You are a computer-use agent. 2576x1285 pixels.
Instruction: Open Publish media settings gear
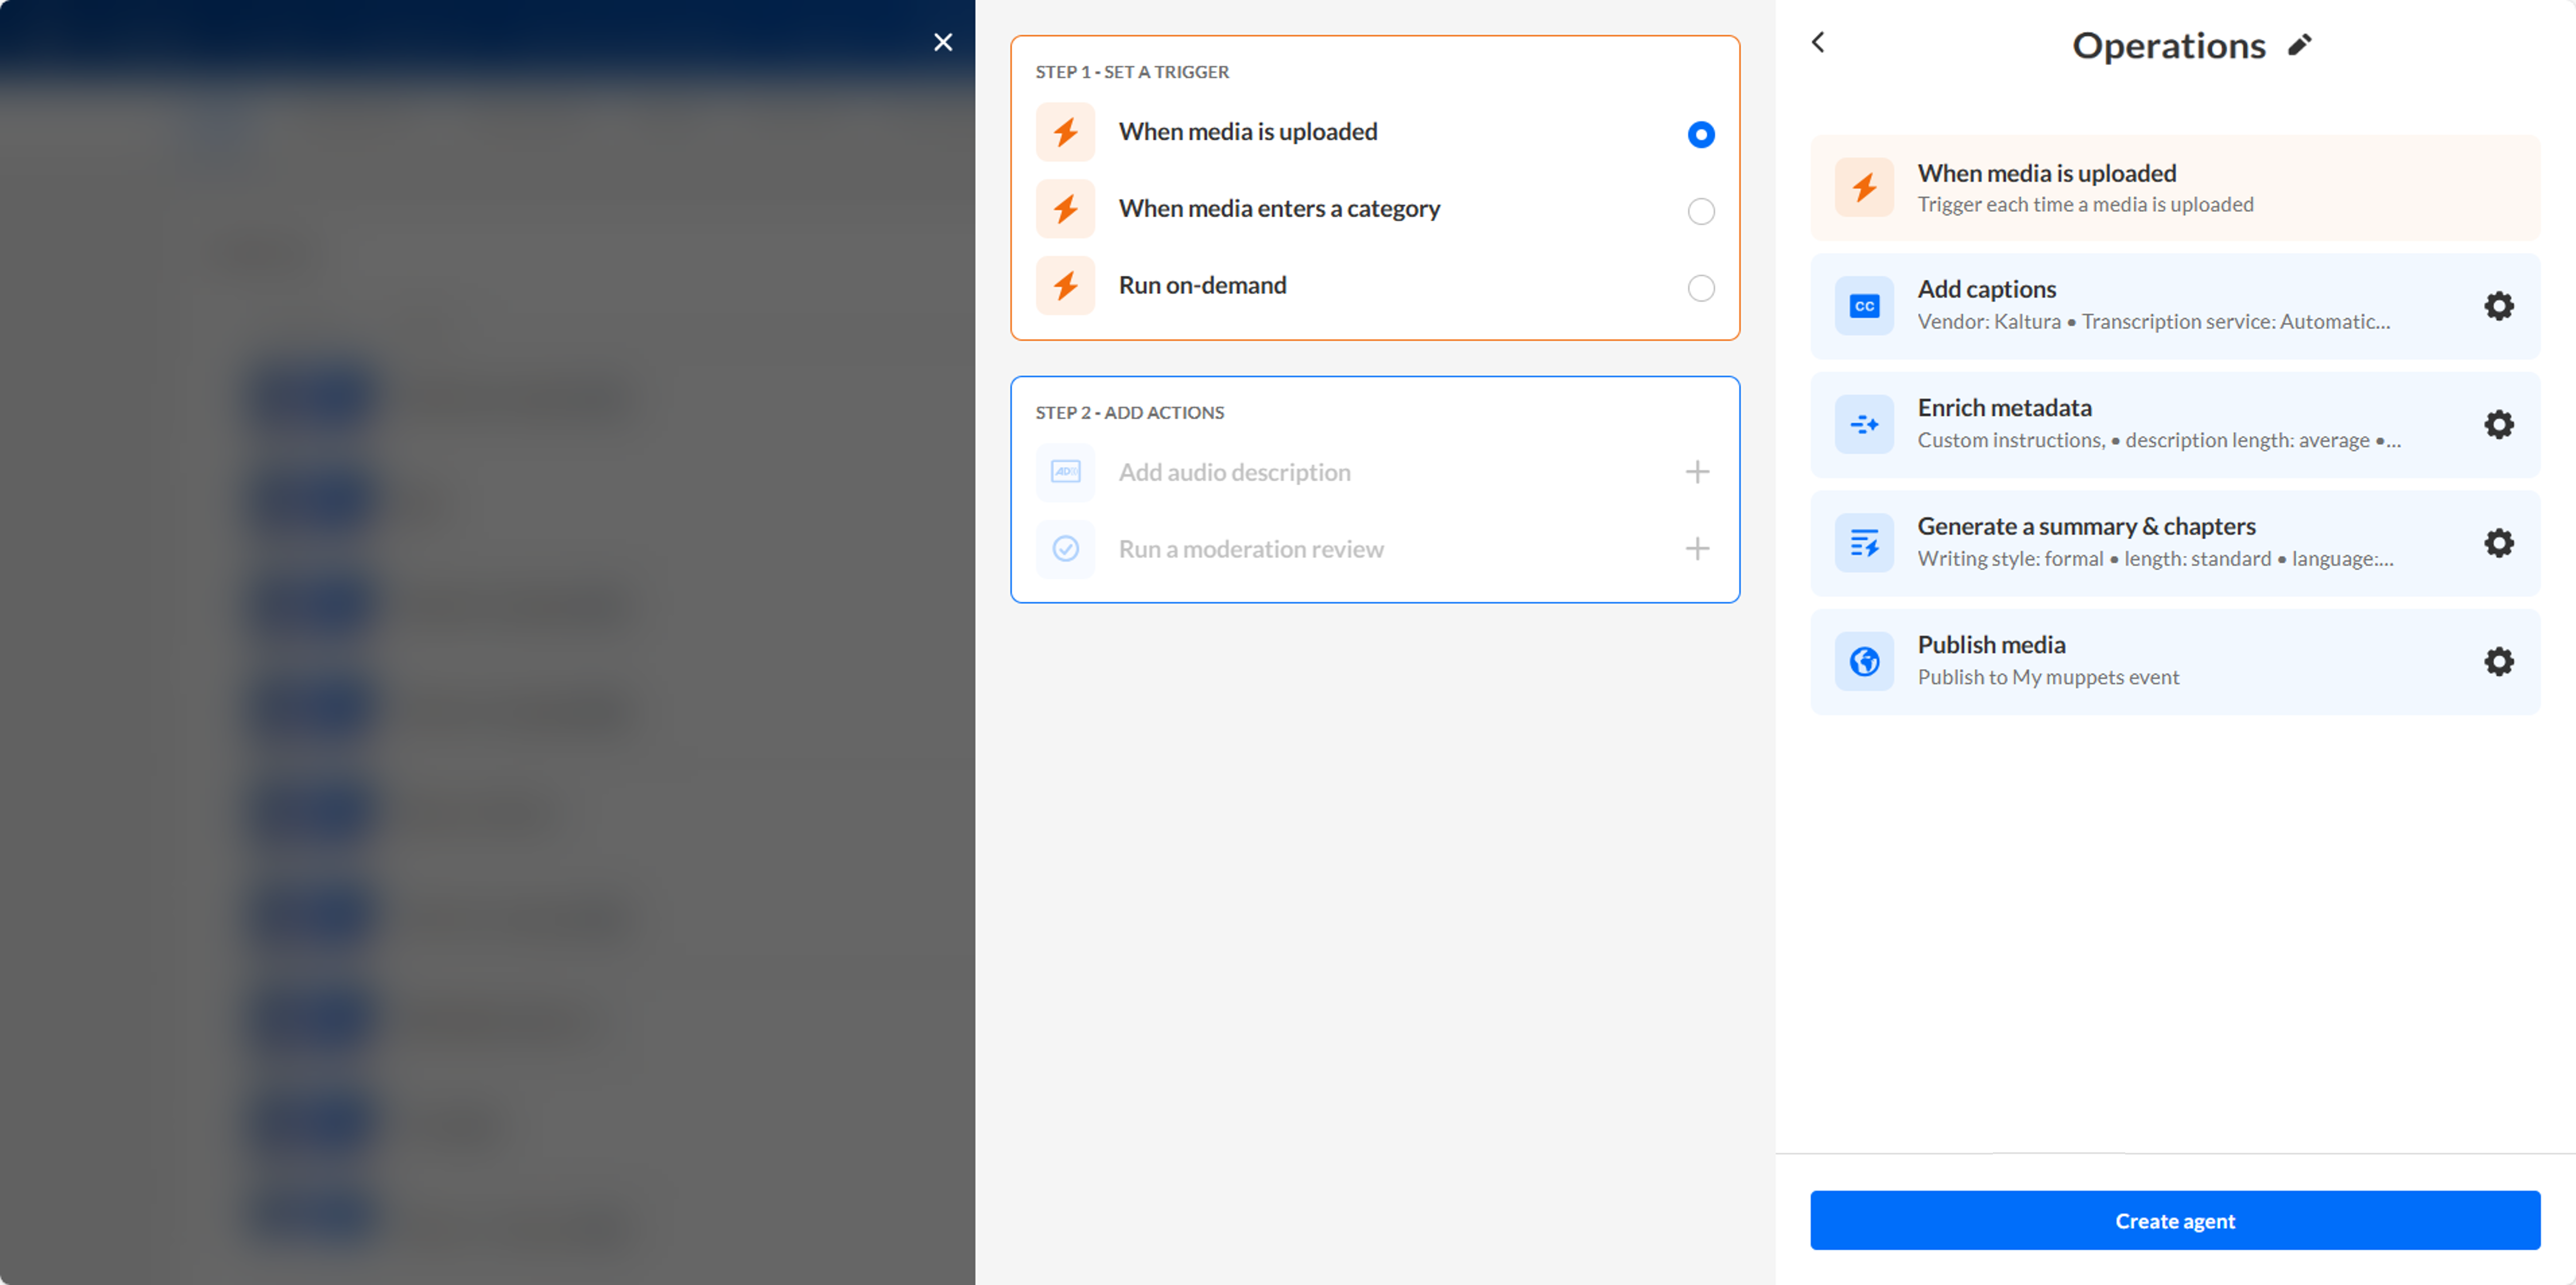pyautogui.click(x=2497, y=661)
